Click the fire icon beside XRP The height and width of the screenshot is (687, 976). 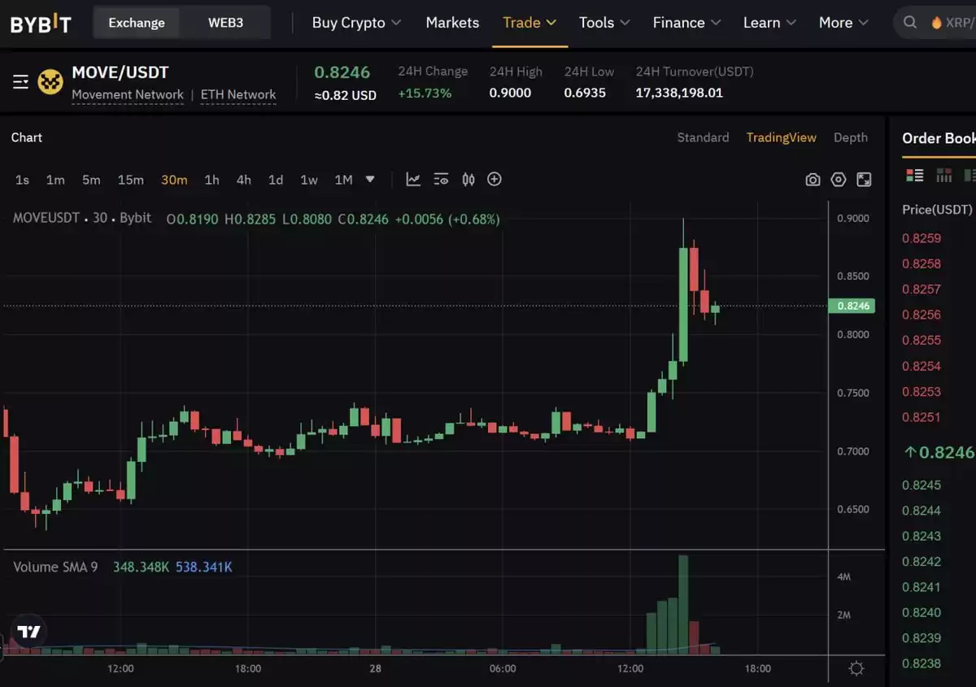click(937, 23)
